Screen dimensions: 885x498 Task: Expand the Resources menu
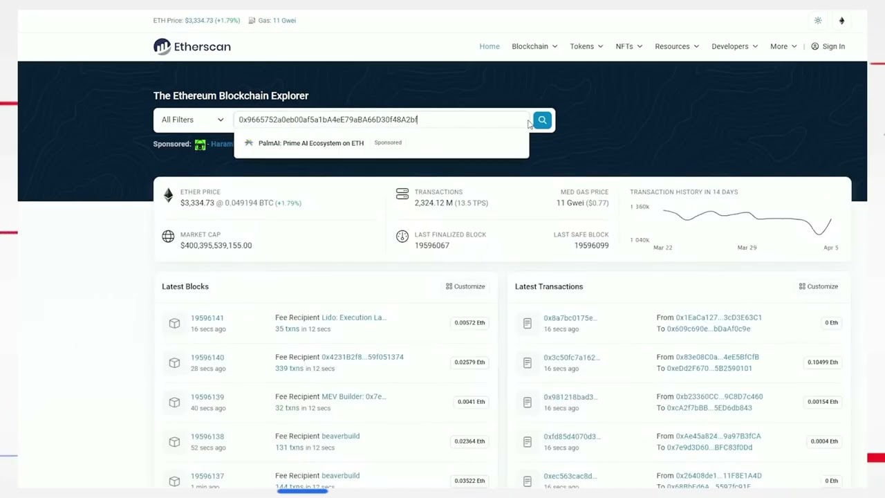[677, 46]
